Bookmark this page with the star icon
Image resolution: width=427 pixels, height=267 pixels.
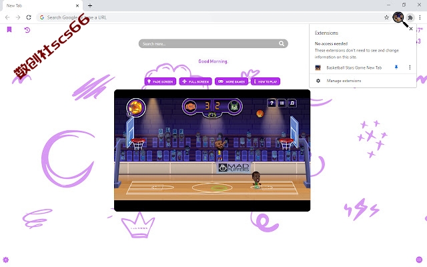[x=386, y=17]
